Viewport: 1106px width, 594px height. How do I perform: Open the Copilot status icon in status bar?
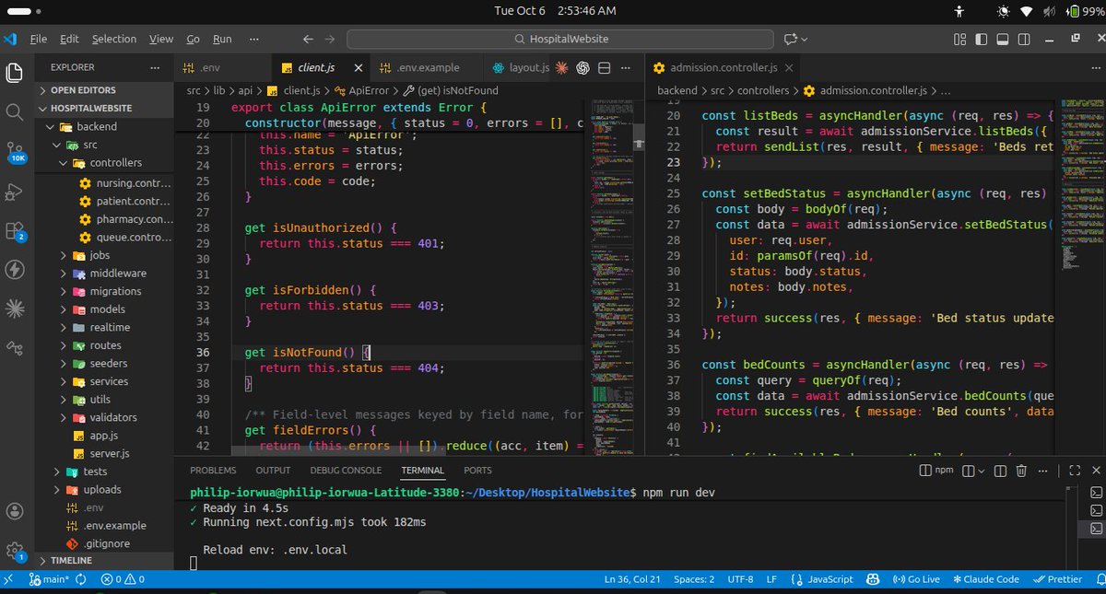873,579
